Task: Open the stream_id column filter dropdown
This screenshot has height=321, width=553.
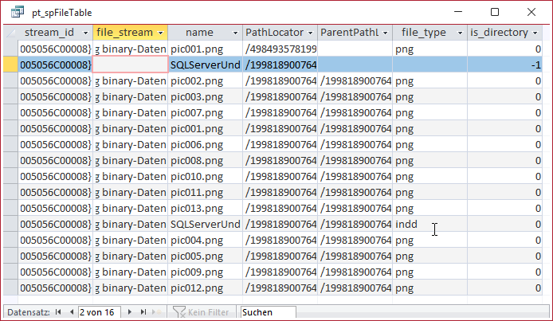Action: tap(84, 33)
